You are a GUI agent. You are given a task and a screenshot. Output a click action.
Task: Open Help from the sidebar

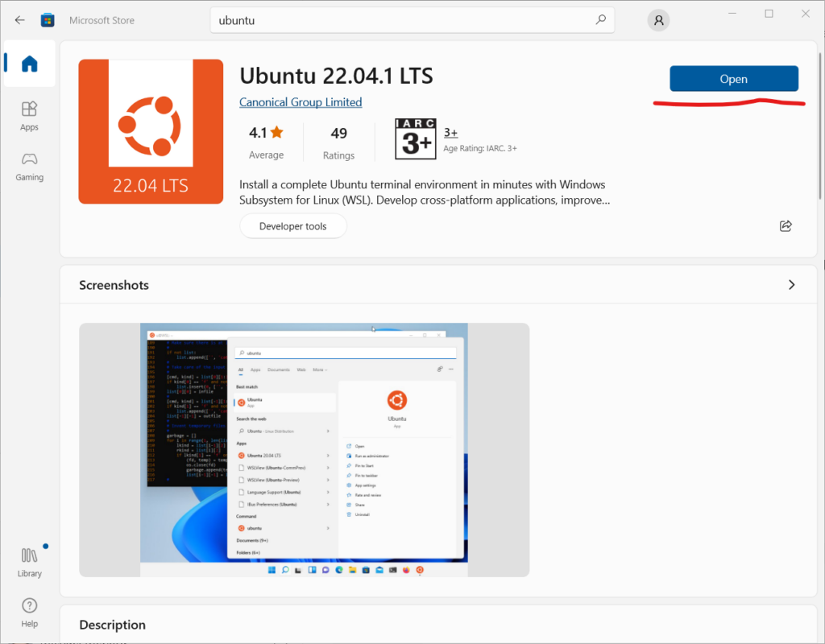click(x=30, y=613)
